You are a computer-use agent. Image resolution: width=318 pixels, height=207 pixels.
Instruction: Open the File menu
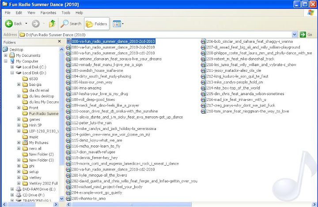[x=8, y=12]
